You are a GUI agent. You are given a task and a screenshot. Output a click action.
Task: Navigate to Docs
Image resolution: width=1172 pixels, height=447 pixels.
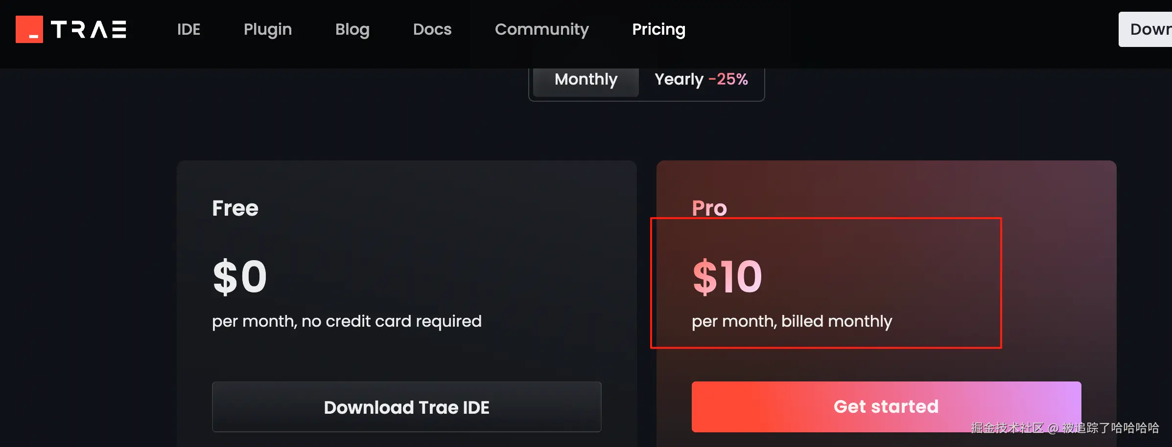[x=432, y=29]
